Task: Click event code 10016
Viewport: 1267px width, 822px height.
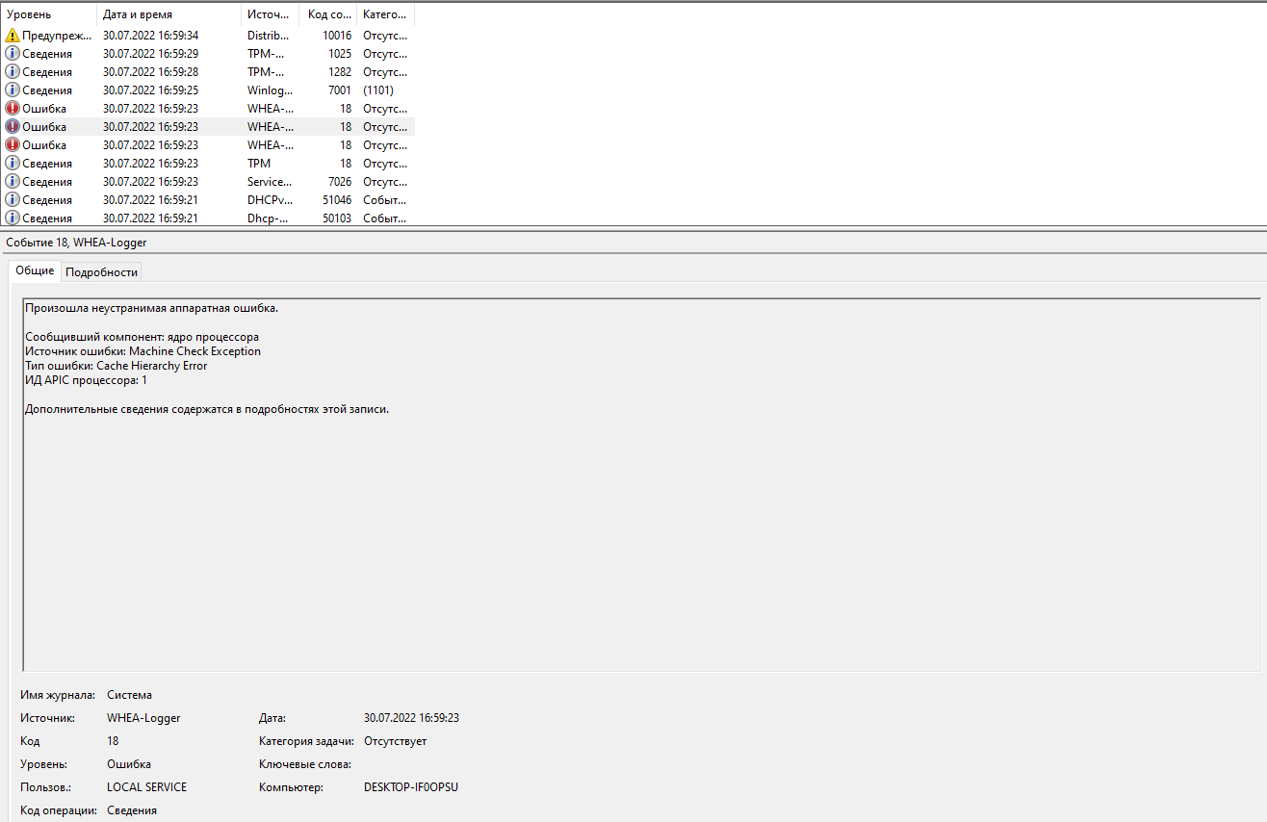Action: coord(337,36)
